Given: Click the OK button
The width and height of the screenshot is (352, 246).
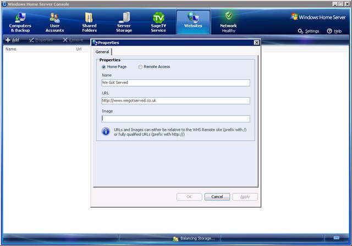Looking at the screenshot, I should point(189,197).
